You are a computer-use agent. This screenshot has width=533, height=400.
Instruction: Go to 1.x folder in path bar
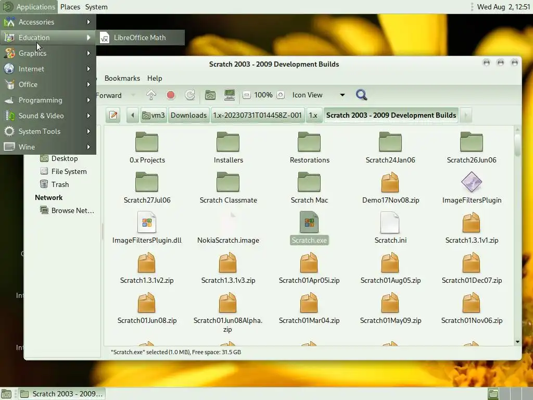[x=313, y=115]
